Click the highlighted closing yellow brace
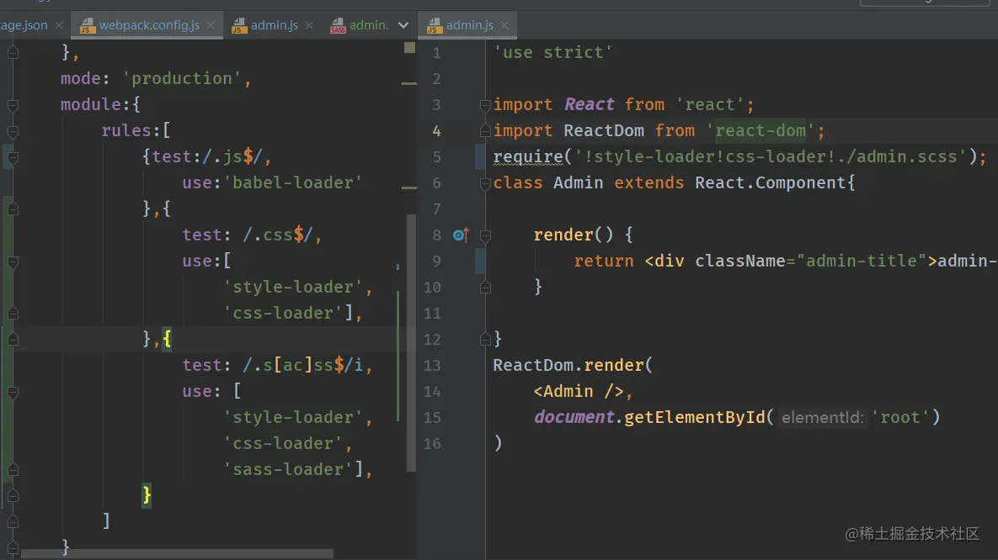Viewport: 998px width, 560px height. (147, 495)
